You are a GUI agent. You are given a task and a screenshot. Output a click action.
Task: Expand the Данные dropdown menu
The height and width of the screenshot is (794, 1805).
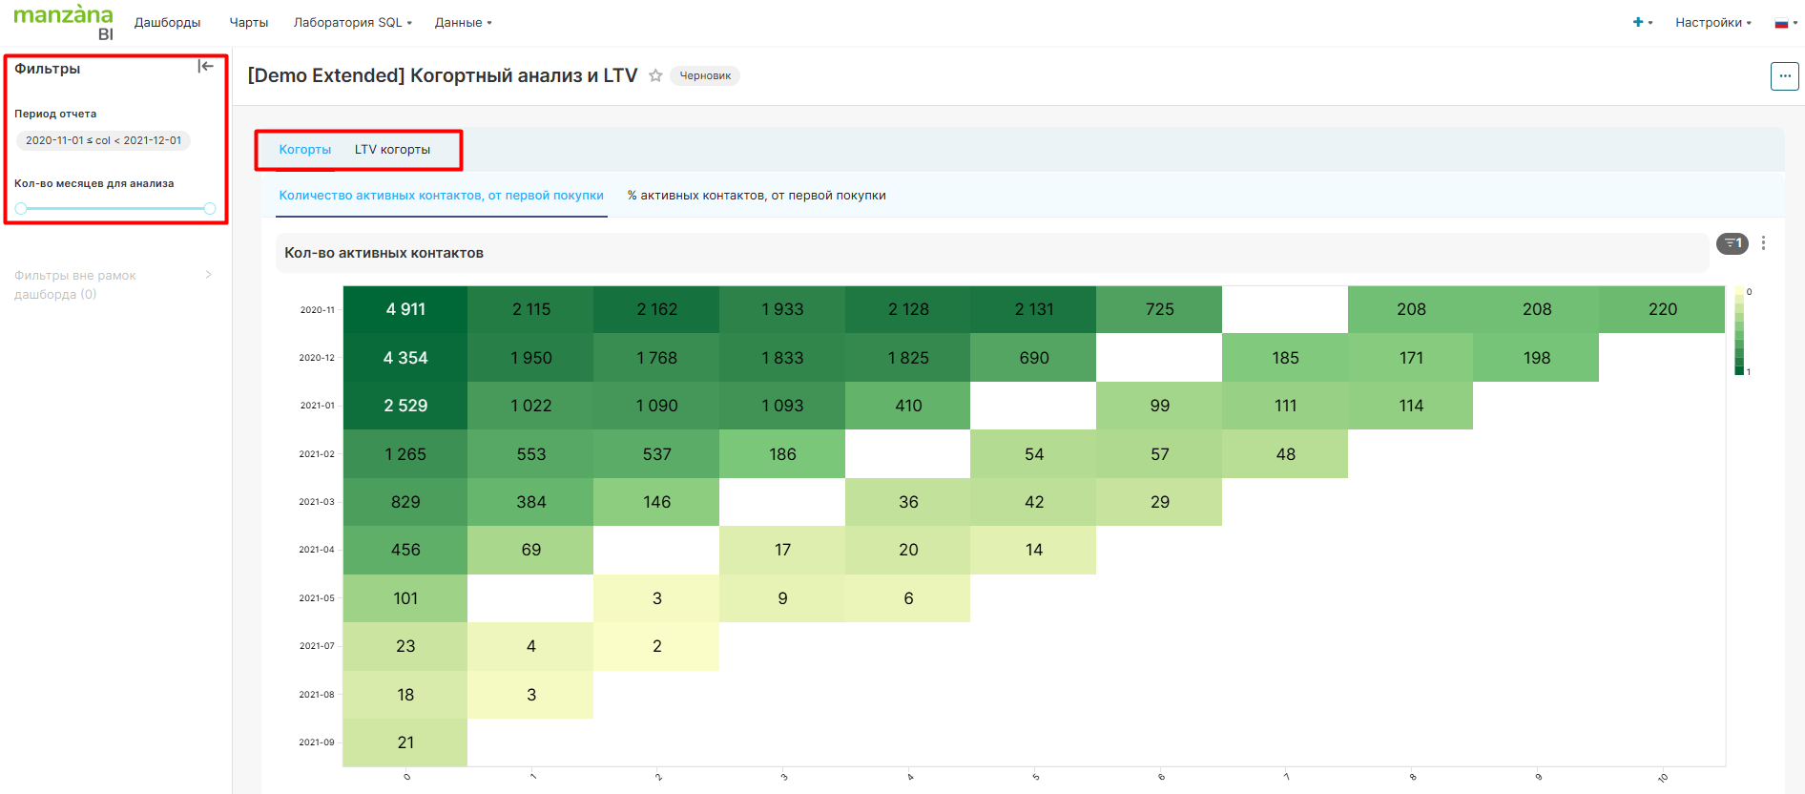click(463, 23)
